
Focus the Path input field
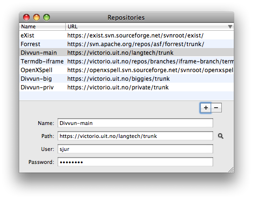(x=135, y=136)
